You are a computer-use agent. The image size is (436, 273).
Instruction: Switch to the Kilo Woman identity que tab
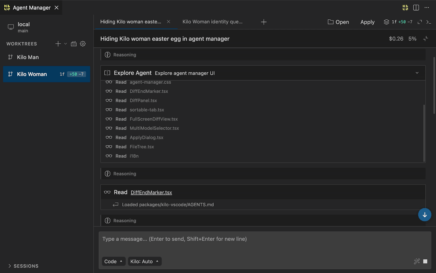coord(213,22)
